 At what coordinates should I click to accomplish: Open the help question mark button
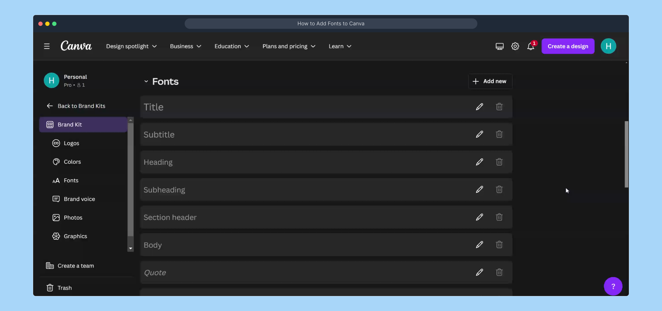coord(613,286)
